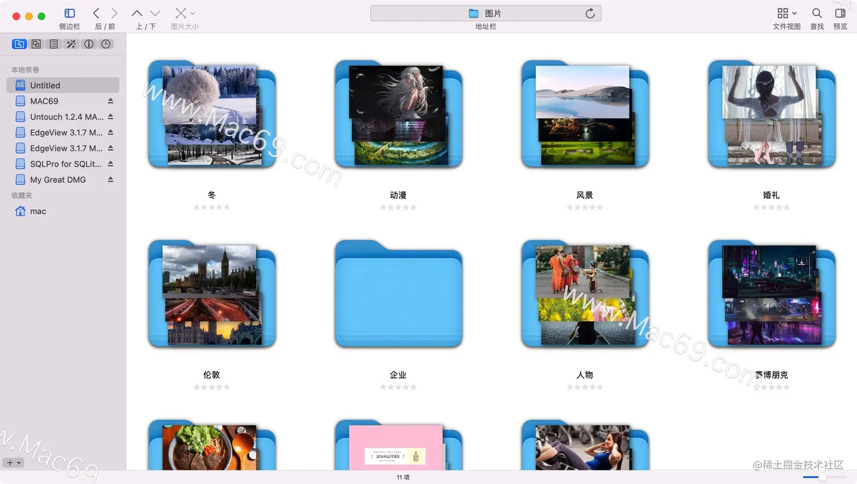The height and width of the screenshot is (484, 857).
Task: Select the Untouch 1.2.4 volume
Action: pos(63,117)
